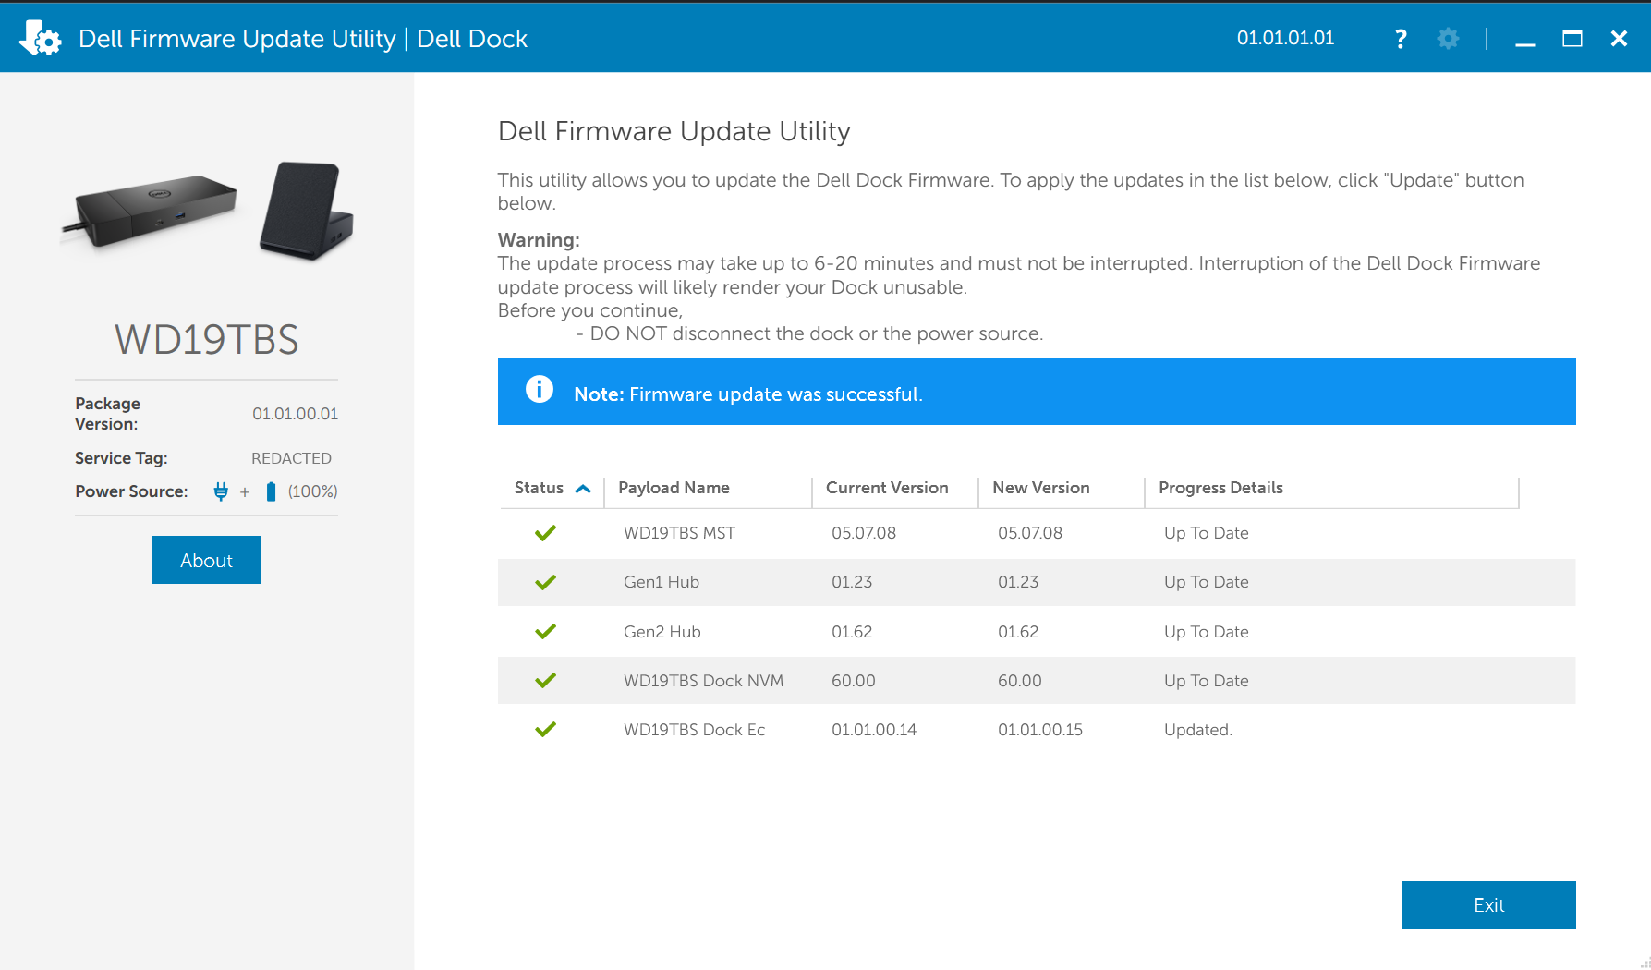Collapse the Status column sort chevron
Viewport: 1651px width, 970px height.
coord(583,488)
